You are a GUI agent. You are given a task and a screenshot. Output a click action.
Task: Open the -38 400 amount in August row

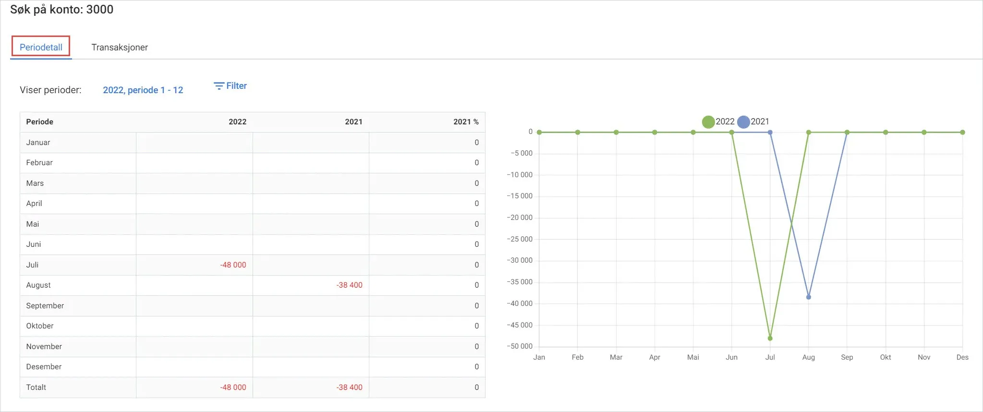[x=349, y=285]
